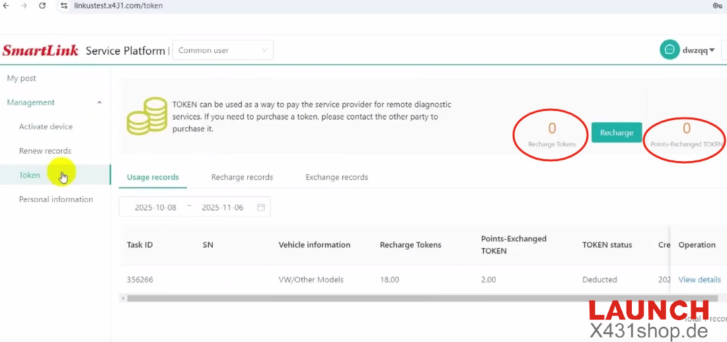
Task: Click the browser back arrow
Action: pyautogui.click(x=7, y=5)
